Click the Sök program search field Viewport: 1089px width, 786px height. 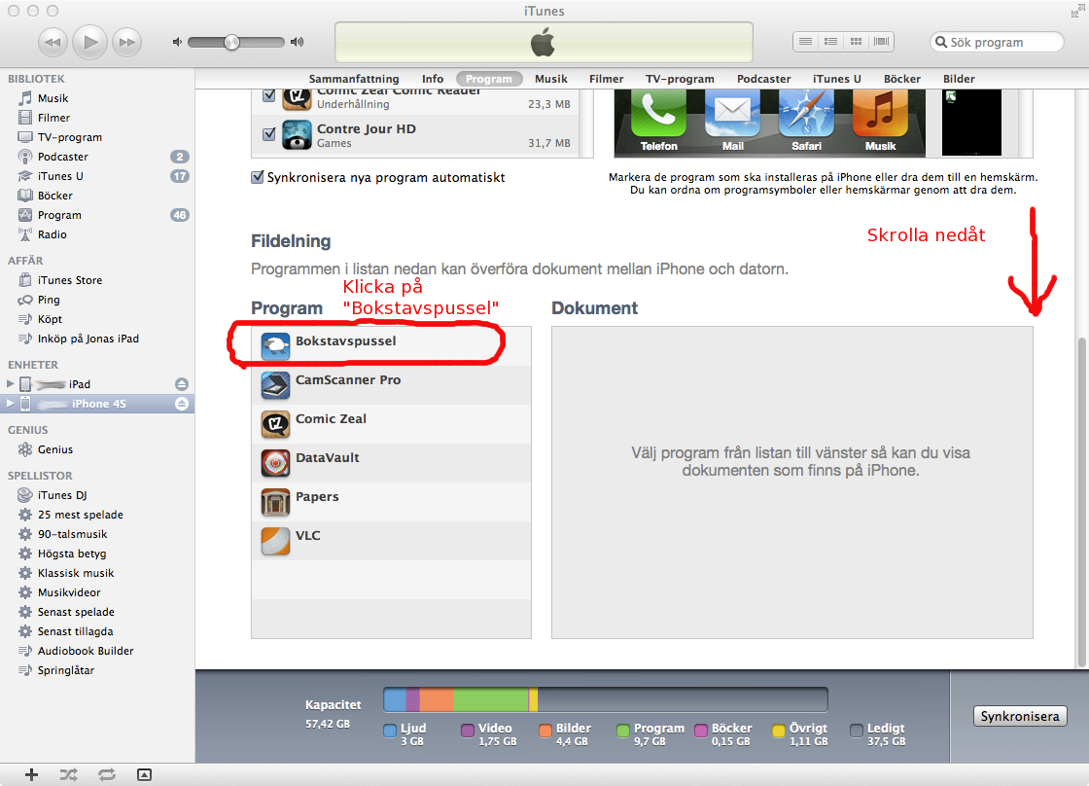coord(997,42)
